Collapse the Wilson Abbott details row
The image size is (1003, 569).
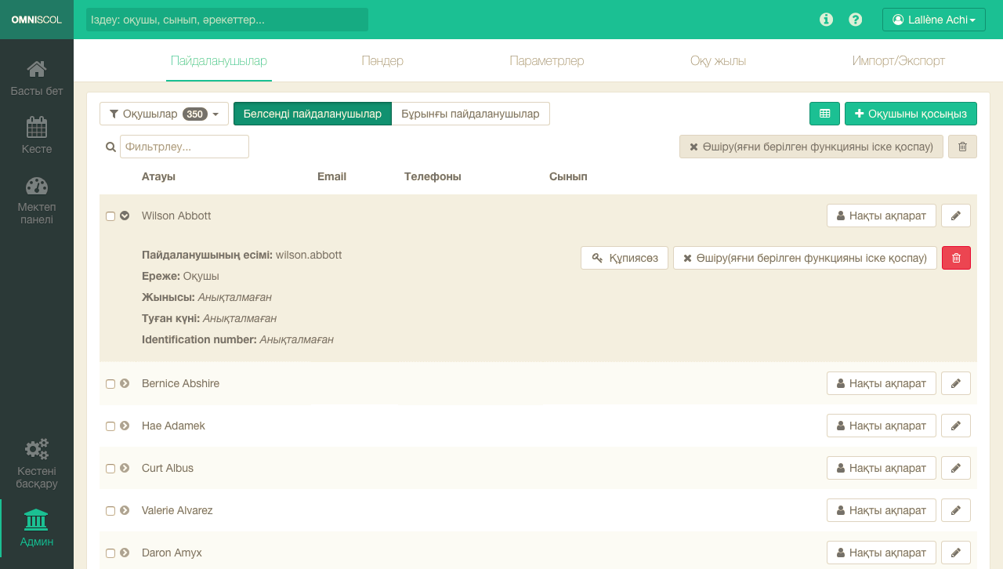point(125,216)
